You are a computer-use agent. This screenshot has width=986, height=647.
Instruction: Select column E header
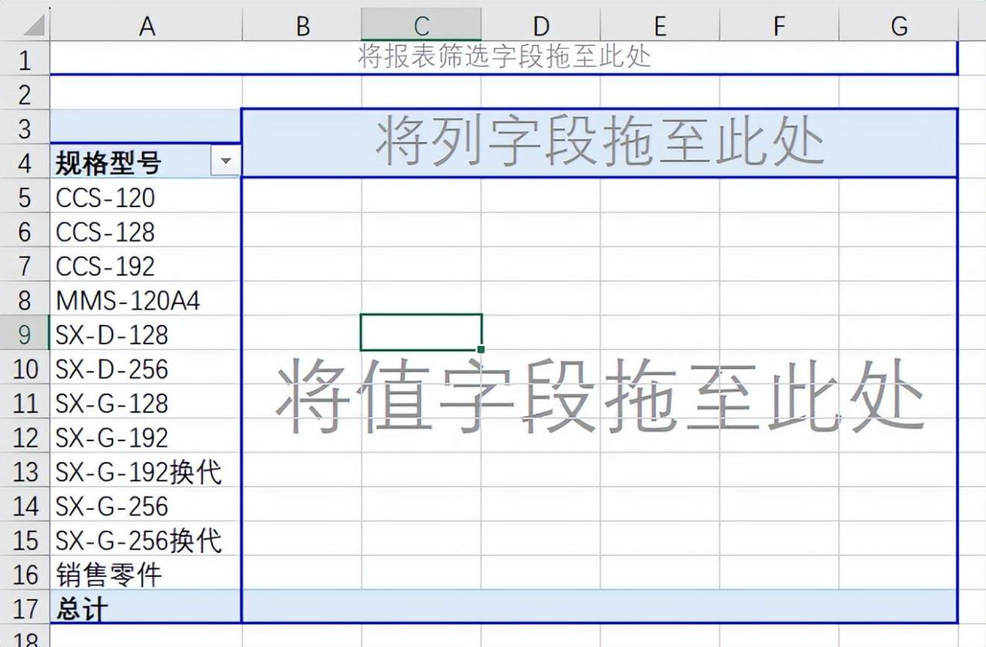(660, 25)
